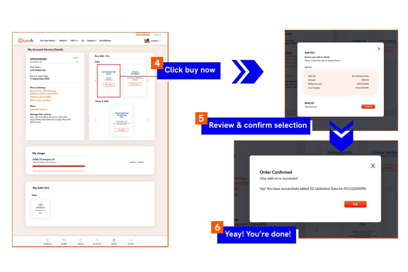408x272 pixels.
Task: Click OK in the Order Confirmed dialog
Action: [x=355, y=204]
